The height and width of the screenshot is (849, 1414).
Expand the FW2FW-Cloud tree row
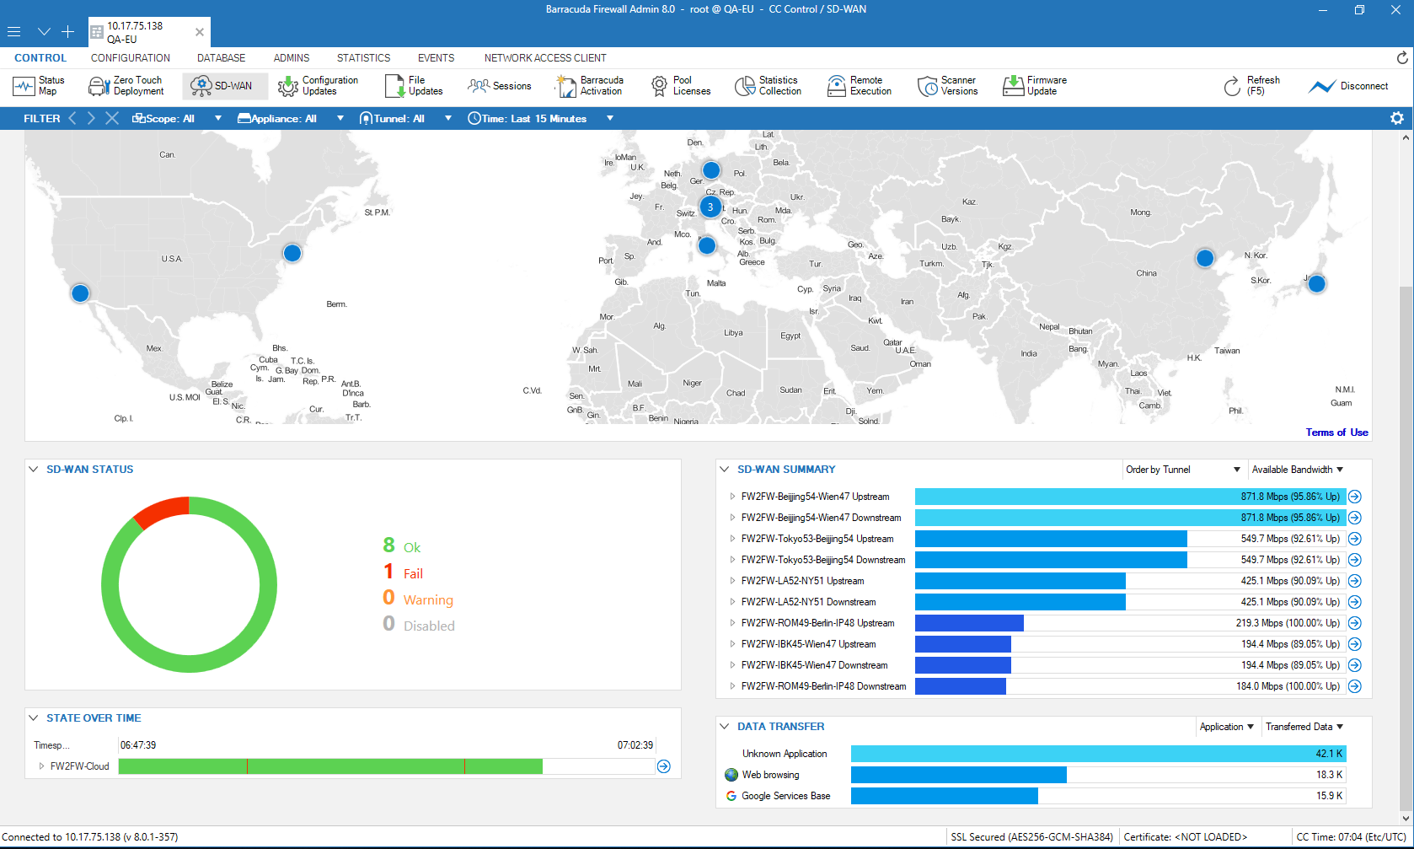(x=41, y=766)
